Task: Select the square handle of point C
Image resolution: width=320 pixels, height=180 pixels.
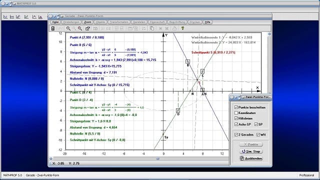Action: pos(202,71)
